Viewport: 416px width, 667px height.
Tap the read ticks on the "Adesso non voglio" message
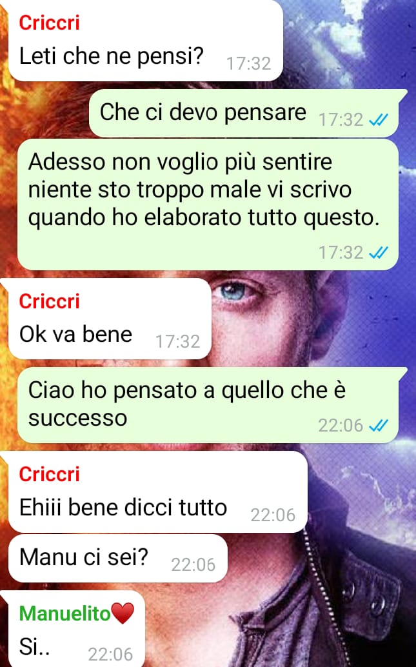(x=378, y=253)
